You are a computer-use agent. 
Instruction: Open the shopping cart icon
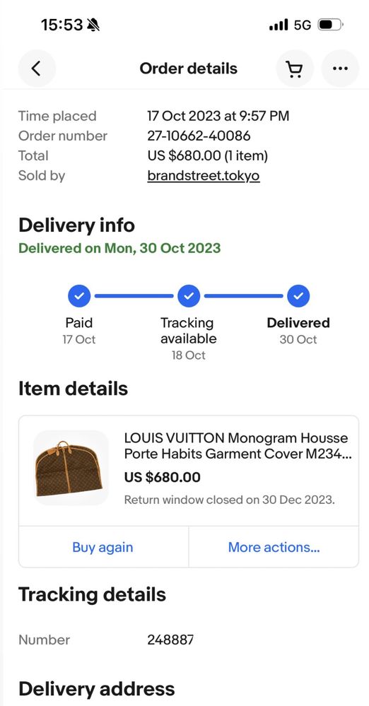pyautogui.click(x=295, y=69)
